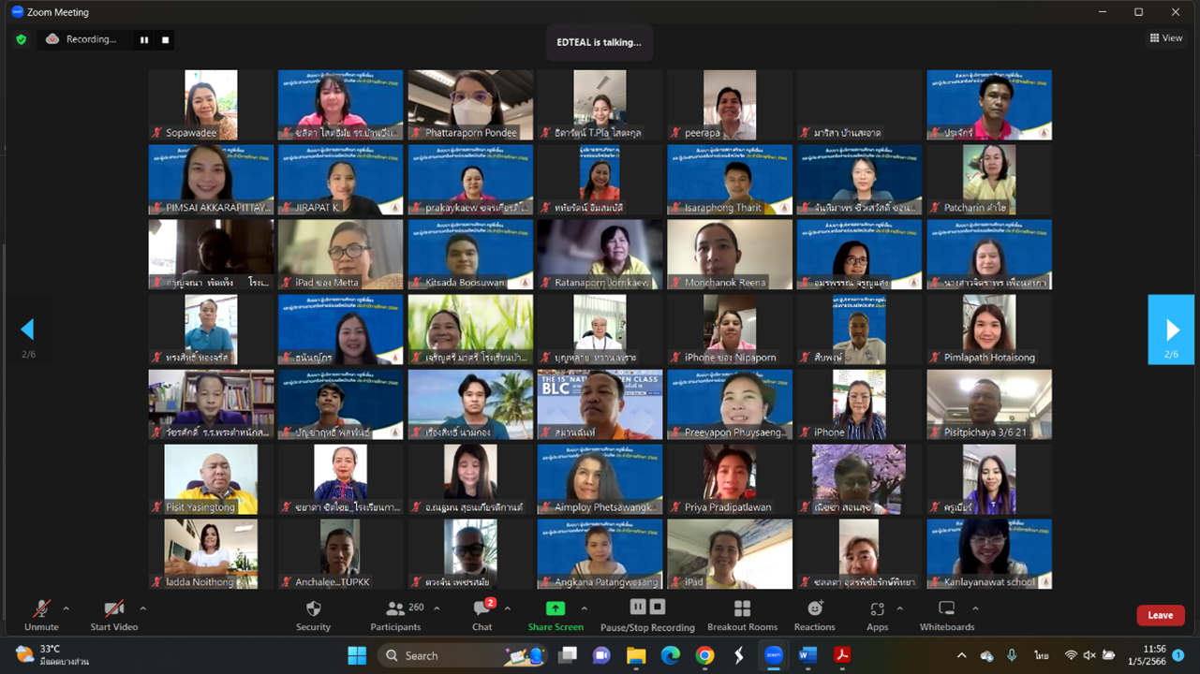This screenshot has height=674, width=1200.
Task: Open Breakout Rooms
Action: (x=742, y=615)
